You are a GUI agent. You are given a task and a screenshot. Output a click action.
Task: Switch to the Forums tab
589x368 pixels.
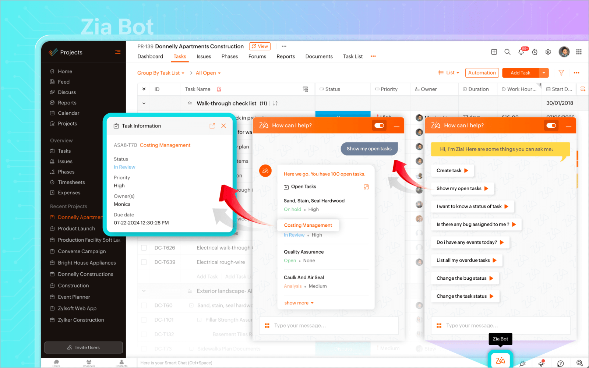[x=257, y=56]
